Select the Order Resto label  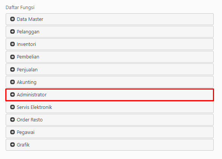point(30,120)
